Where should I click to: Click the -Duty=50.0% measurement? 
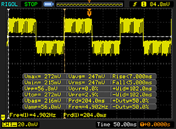[x=131, y=107]
